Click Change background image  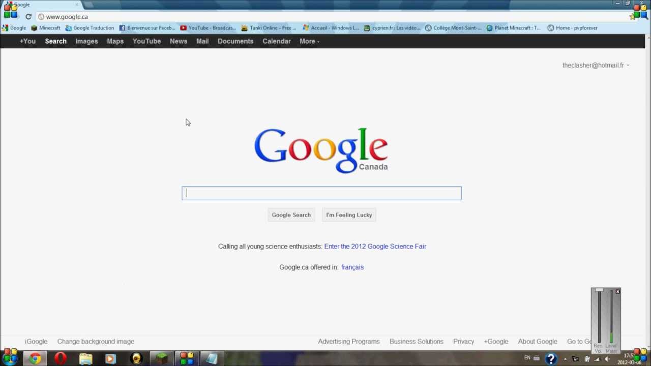(x=96, y=342)
